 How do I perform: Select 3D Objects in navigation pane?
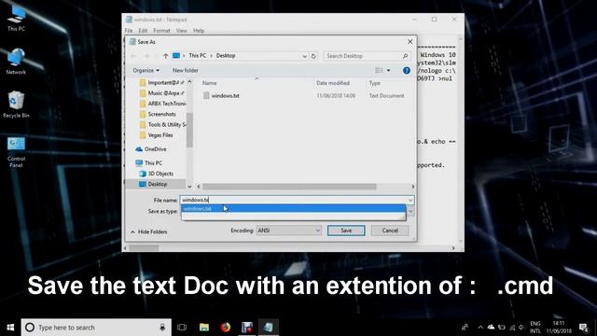[160, 174]
